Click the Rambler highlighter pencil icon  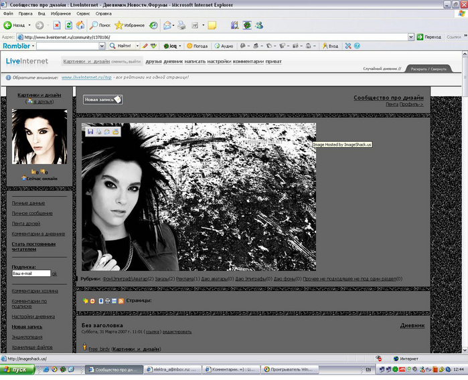(x=145, y=46)
